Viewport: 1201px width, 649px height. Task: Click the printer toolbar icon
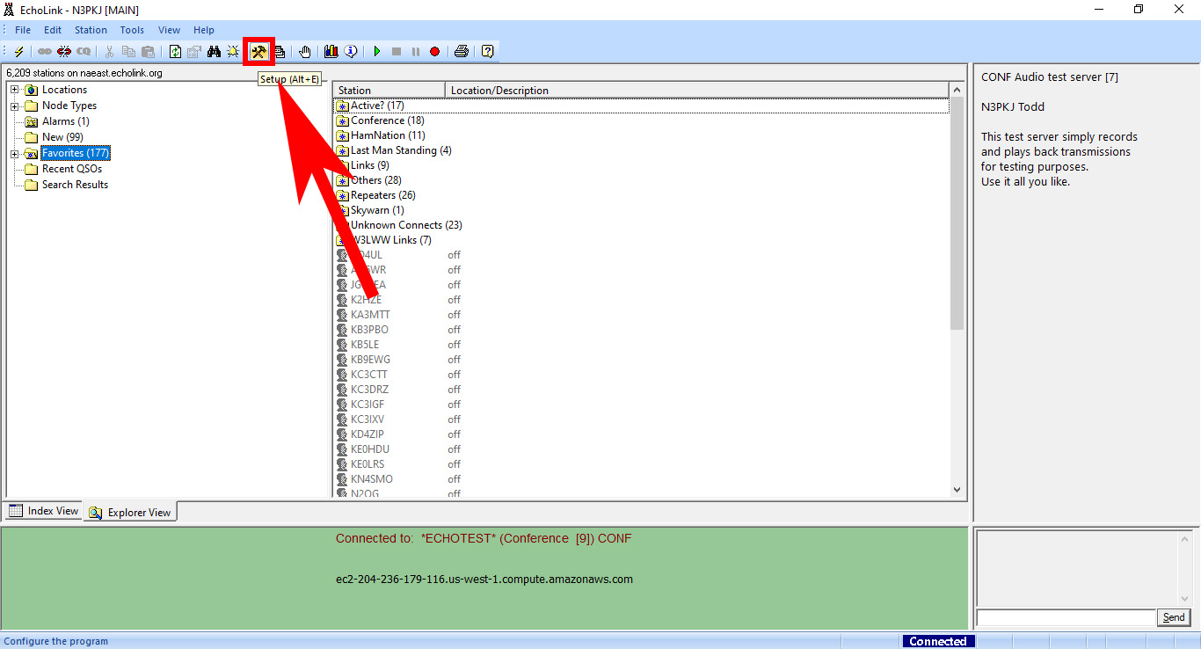[x=462, y=52]
